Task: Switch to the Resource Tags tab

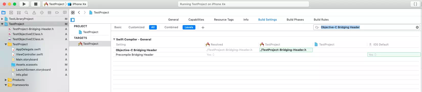Action: (224, 20)
